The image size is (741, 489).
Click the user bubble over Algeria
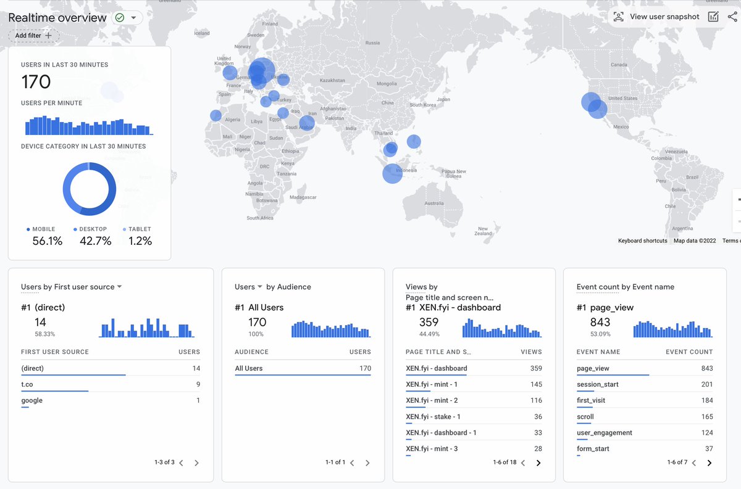point(216,115)
